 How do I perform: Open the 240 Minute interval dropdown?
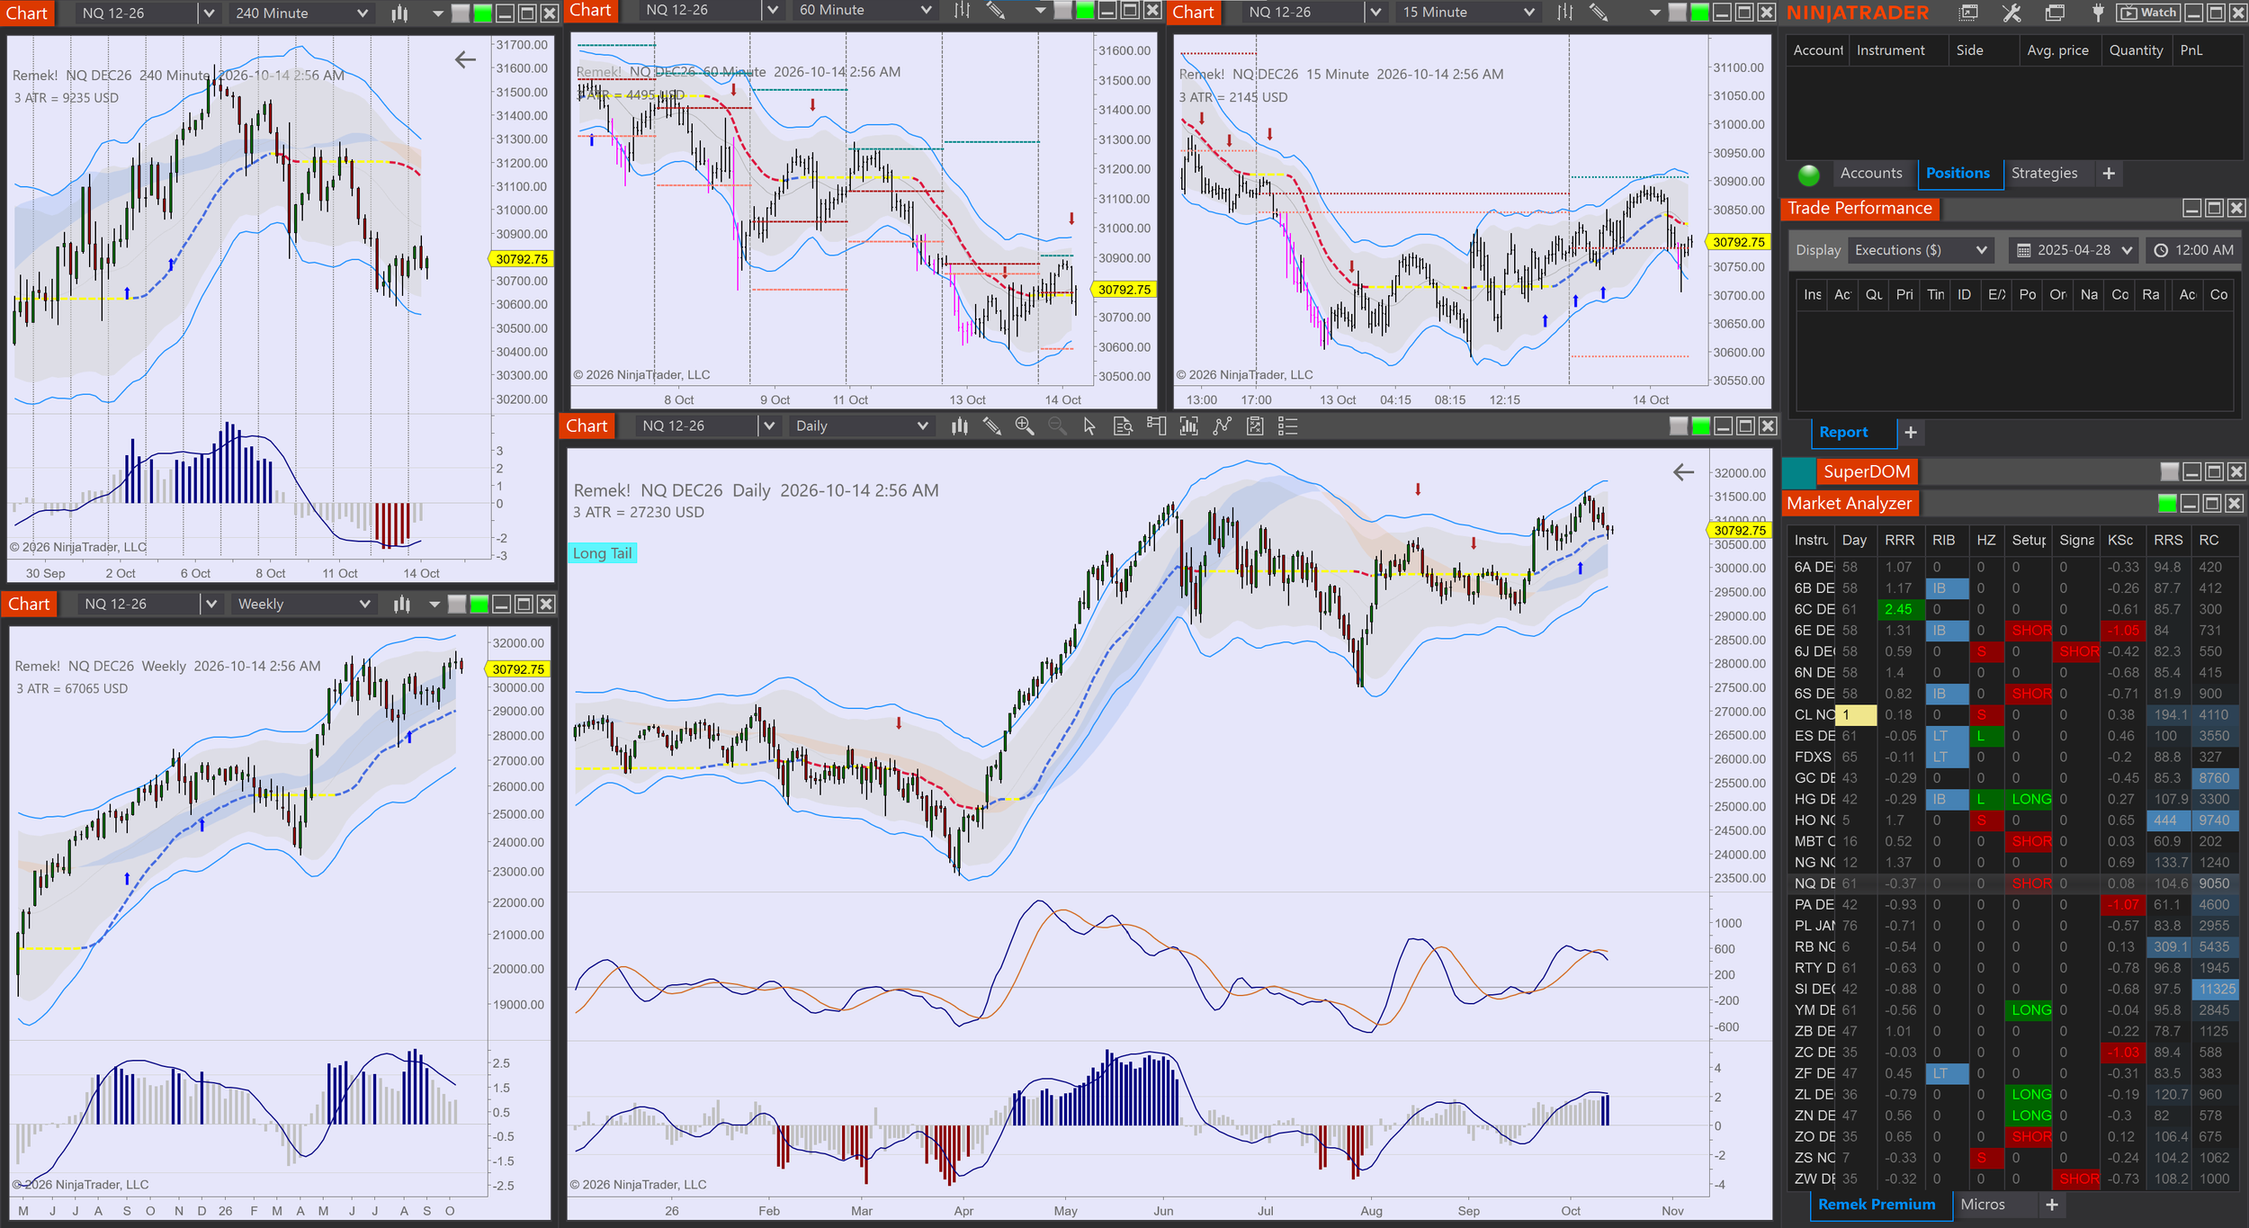click(302, 13)
